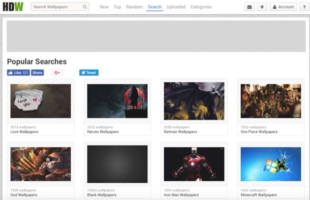Click the magnifier search icon
This screenshot has height=200, width=310.
coord(85,7)
